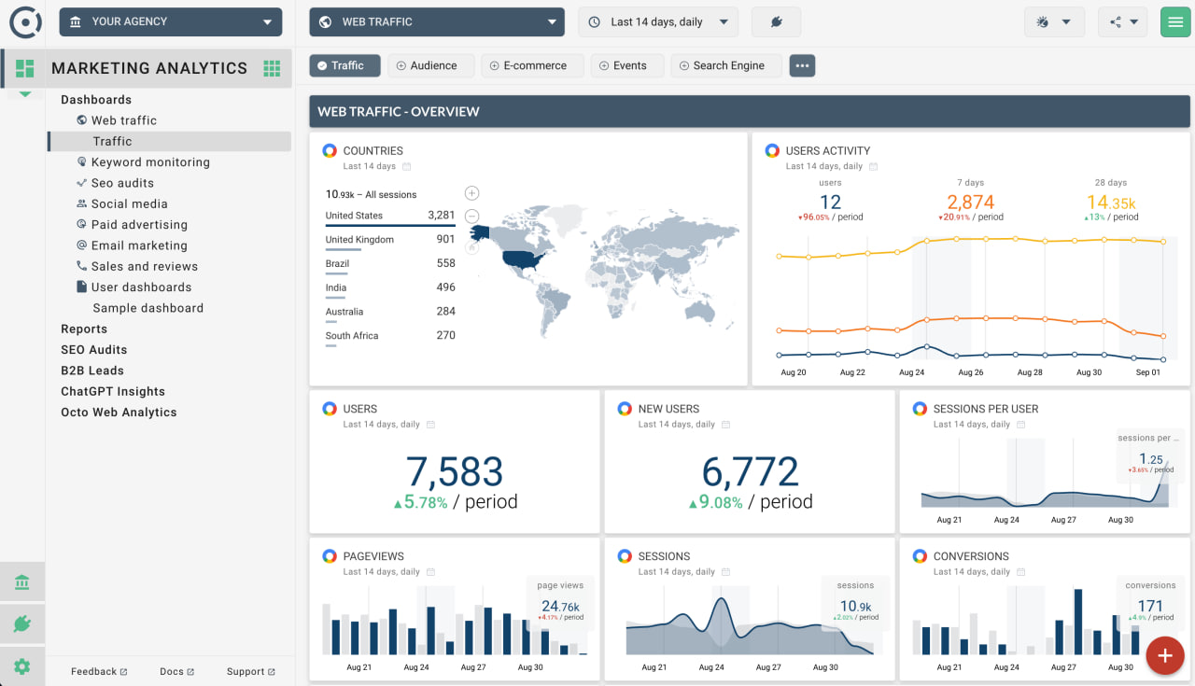The height and width of the screenshot is (686, 1195).
Task: Click Google Analytics icon on Countries widget
Action: coord(330,150)
